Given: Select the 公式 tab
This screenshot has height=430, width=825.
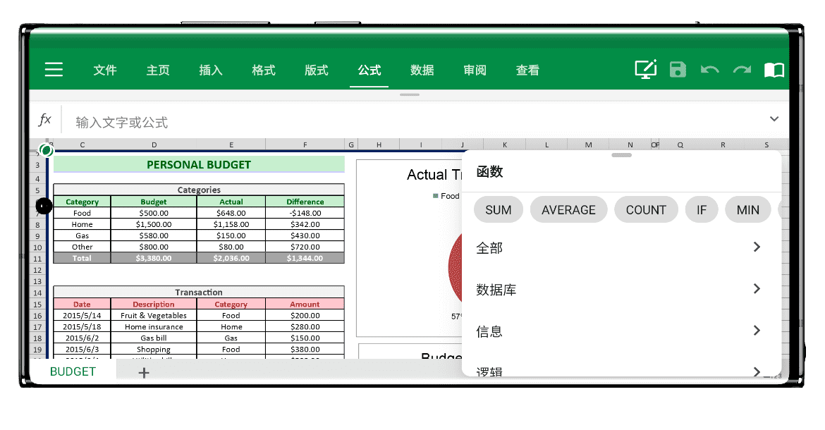Looking at the screenshot, I should coord(369,70).
